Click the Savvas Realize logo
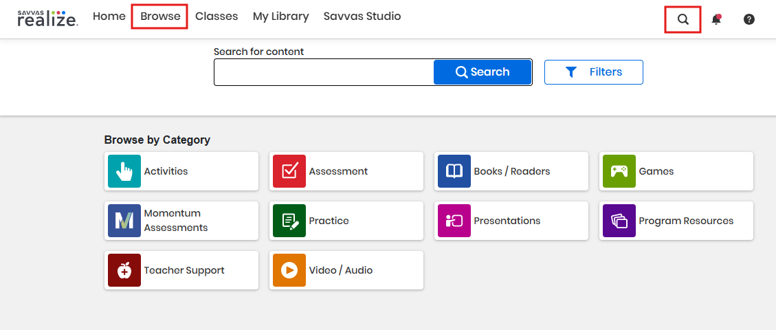The image size is (776, 330). click(x=47, y=18)
